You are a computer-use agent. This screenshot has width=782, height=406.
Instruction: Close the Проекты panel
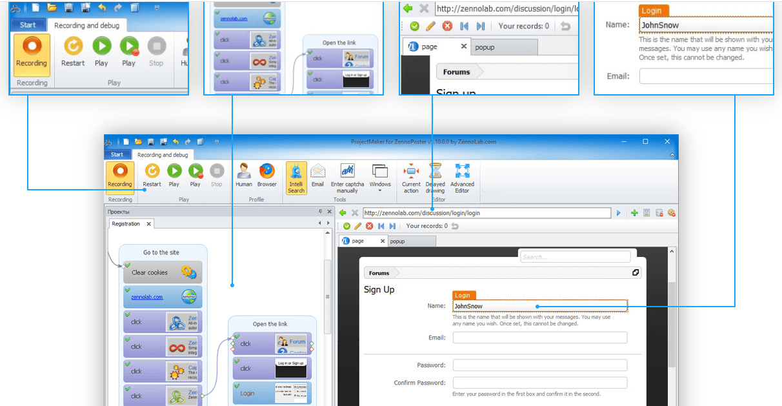[329, 212]
